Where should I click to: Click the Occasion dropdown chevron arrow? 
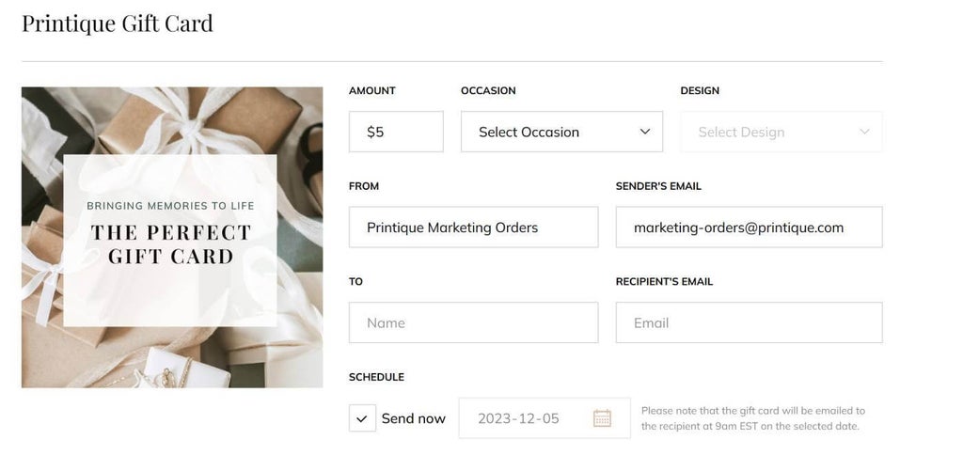coord(645,132)
